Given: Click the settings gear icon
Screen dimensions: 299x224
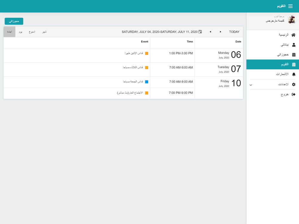Looking at the screenshot, I should pyautogui.click(x=294, y=85).
